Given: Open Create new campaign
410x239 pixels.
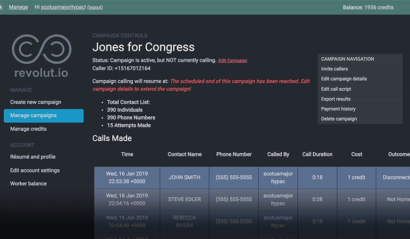Looking at the screenshot, I should 36,102.
